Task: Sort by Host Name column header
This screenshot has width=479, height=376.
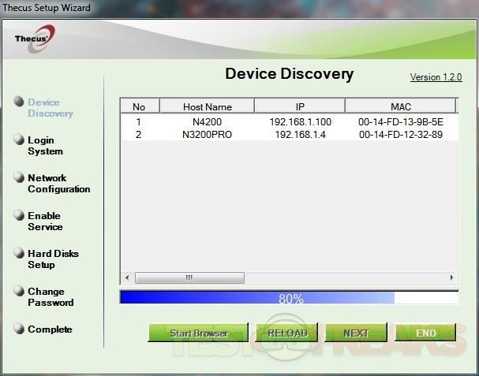Action: [x=206, y=106]
